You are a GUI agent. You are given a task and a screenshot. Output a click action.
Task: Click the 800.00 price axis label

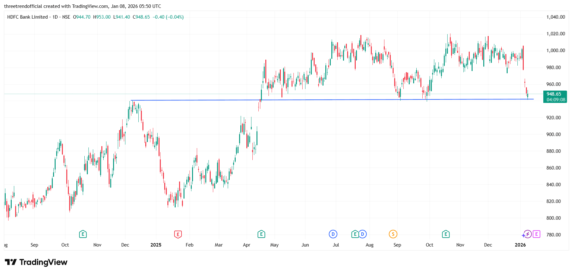[x=554, y=218]
